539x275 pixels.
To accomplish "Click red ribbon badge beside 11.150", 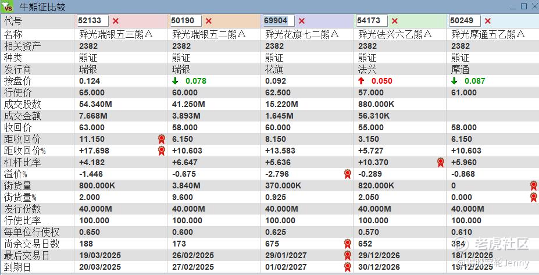I will 162,139.
